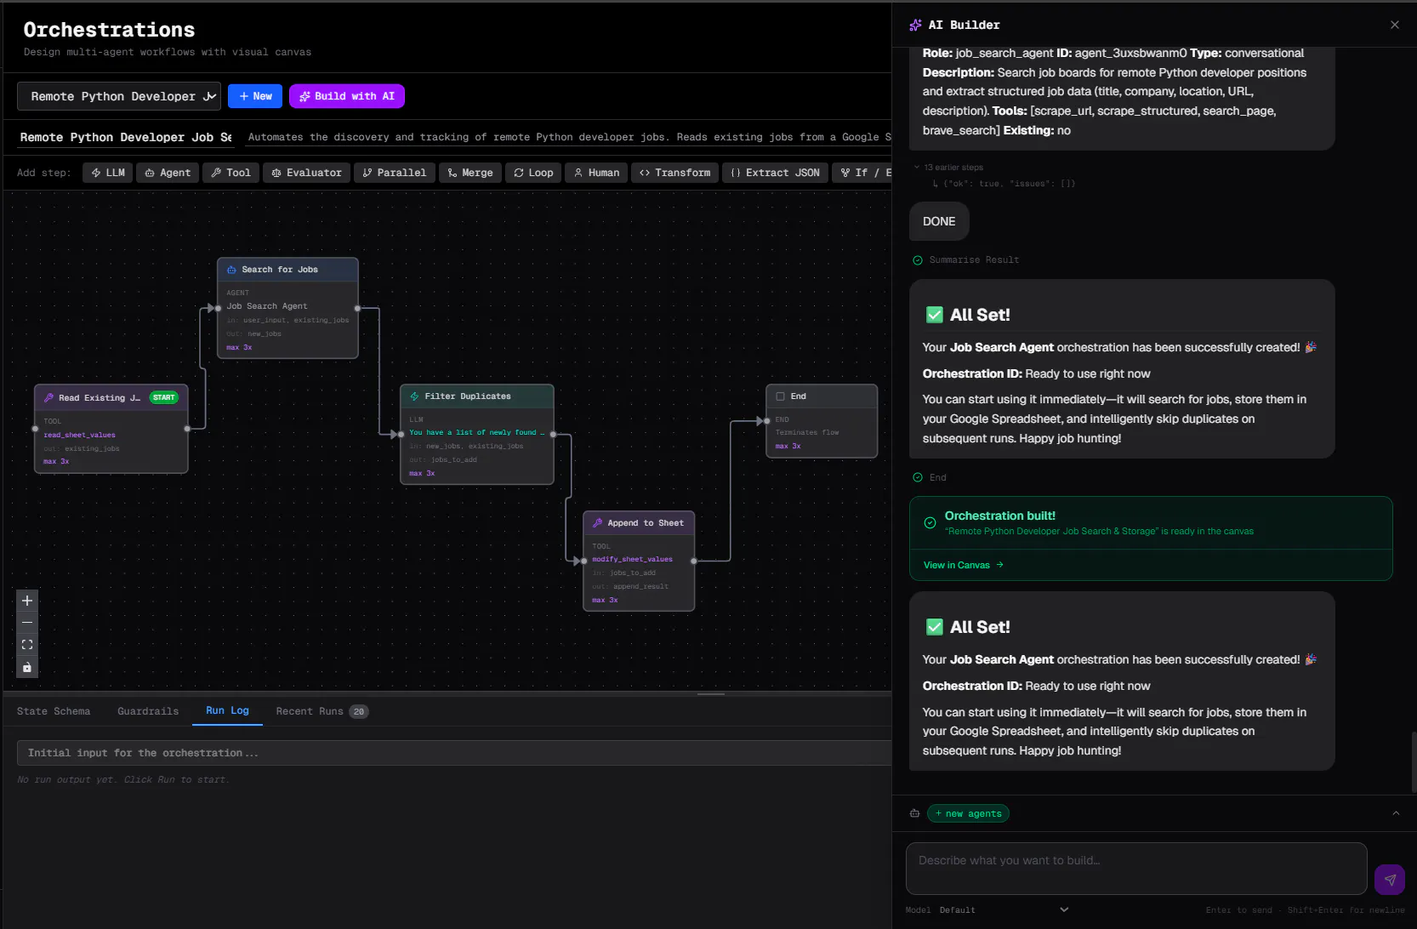Focus the Describe what you want to build field
The width and height of the screenshot is (1417, 929).
tap(1136, 869)
